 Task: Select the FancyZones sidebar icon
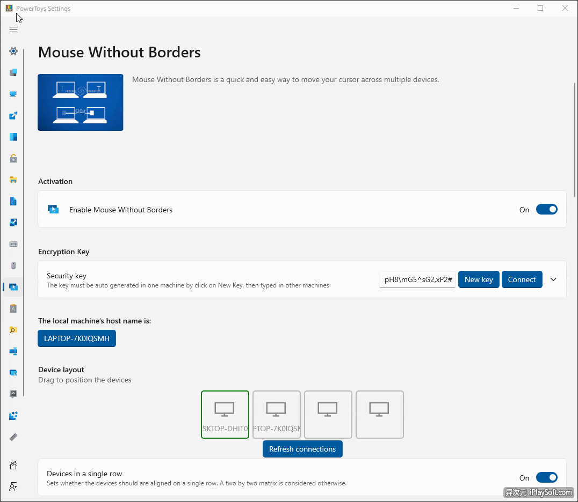click(x=13, y=137)
